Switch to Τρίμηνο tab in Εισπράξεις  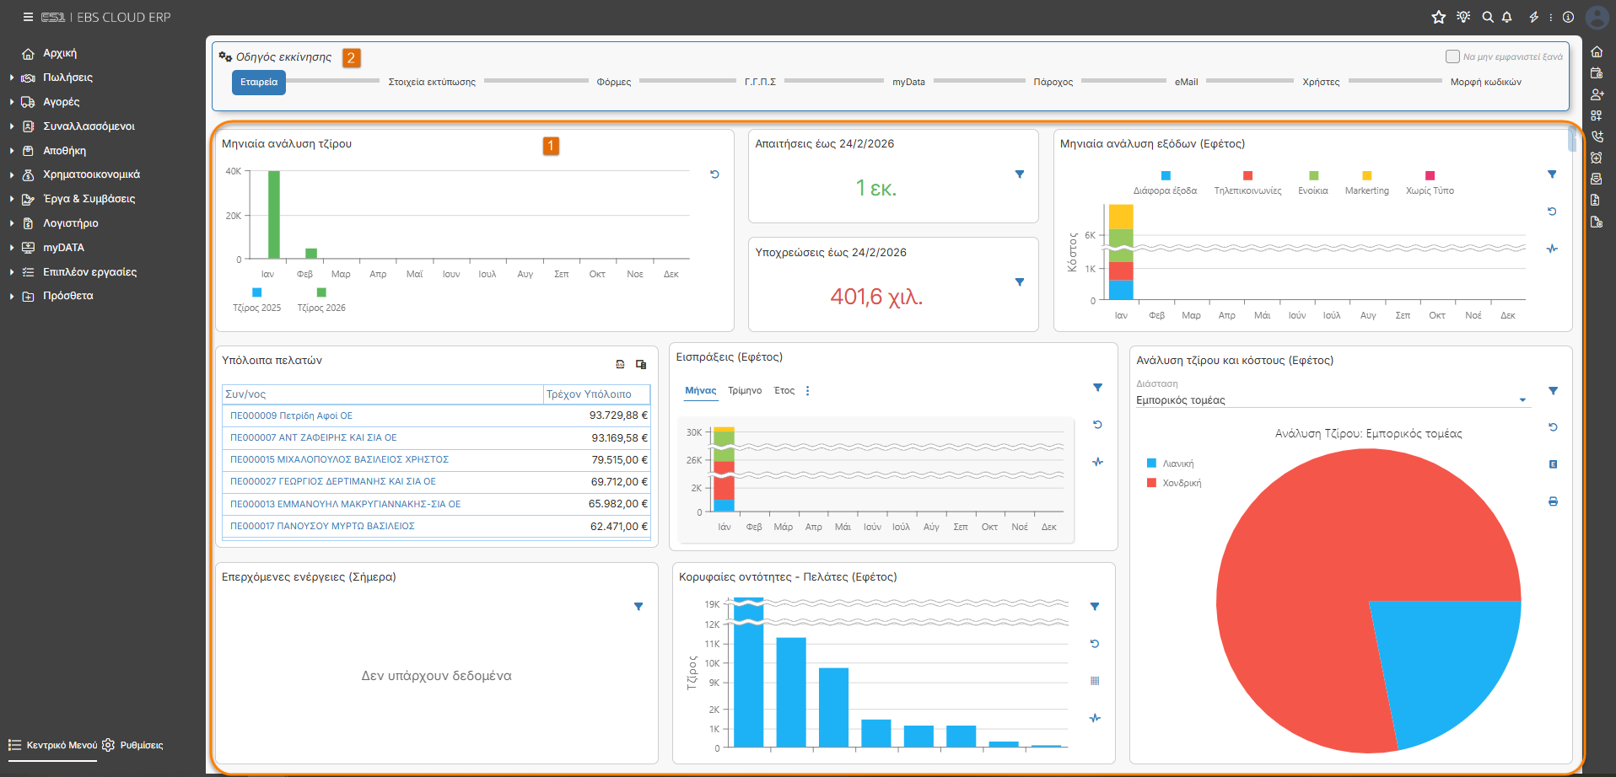(745, 390)
